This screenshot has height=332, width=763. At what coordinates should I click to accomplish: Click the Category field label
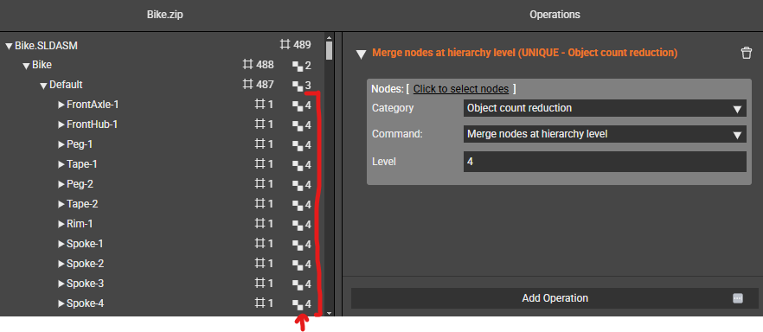point(393,108)
